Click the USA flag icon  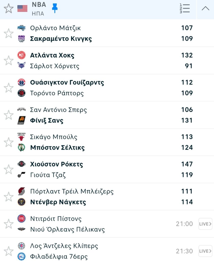click(x=22, y=9)
